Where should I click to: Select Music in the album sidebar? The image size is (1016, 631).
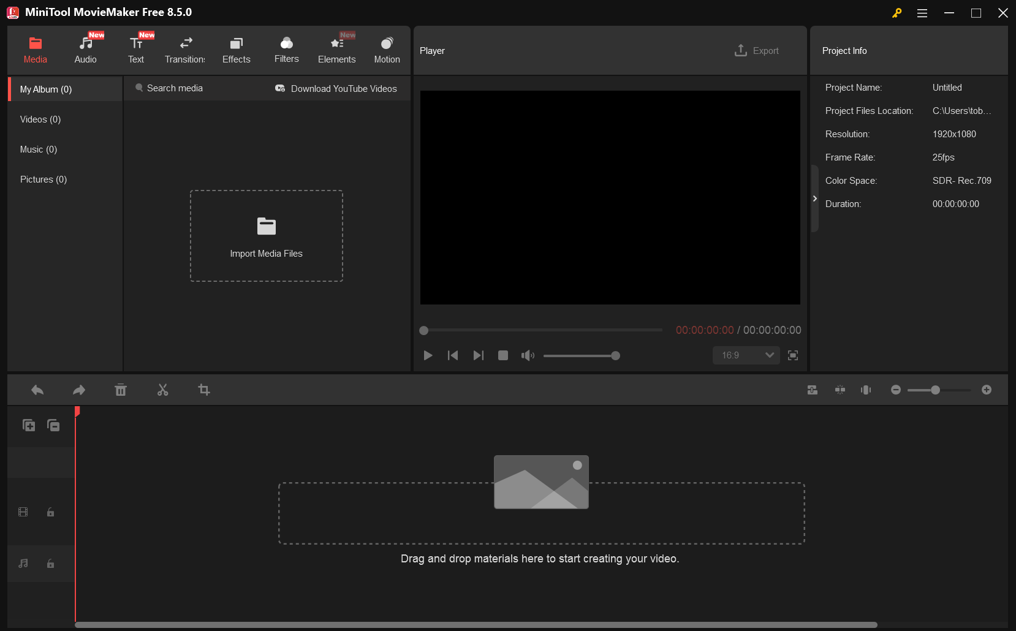(x=38, y=149)
